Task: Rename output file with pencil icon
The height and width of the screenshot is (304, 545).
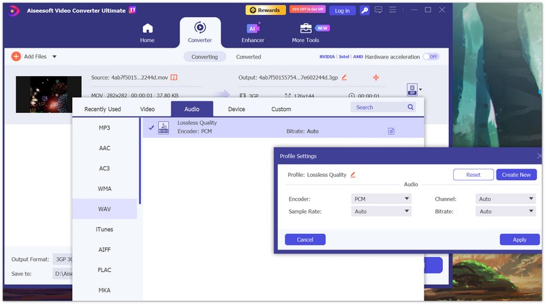Action: (x=344, y=78)
